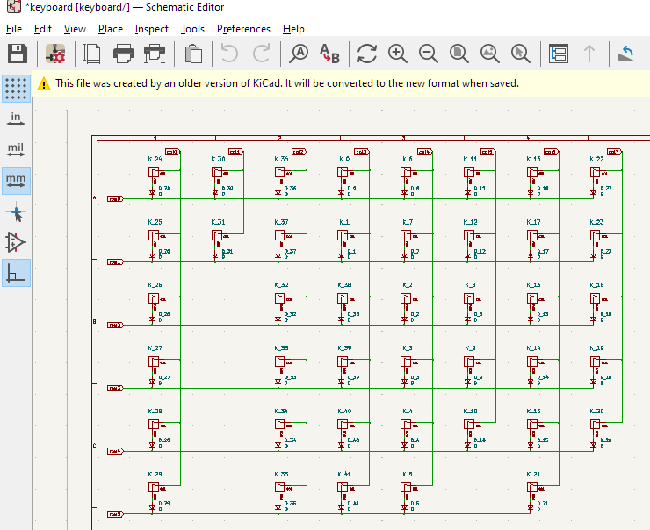
Task: Open the Tools menu
Action: click(192, 29)
